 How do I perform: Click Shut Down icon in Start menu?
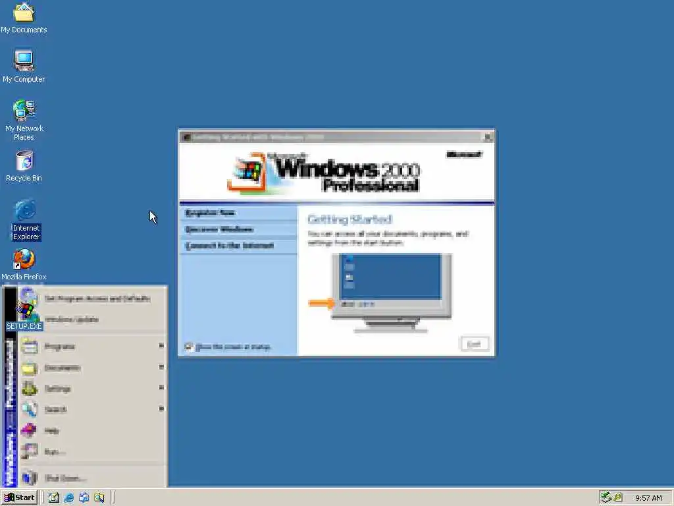click(29, 478)
